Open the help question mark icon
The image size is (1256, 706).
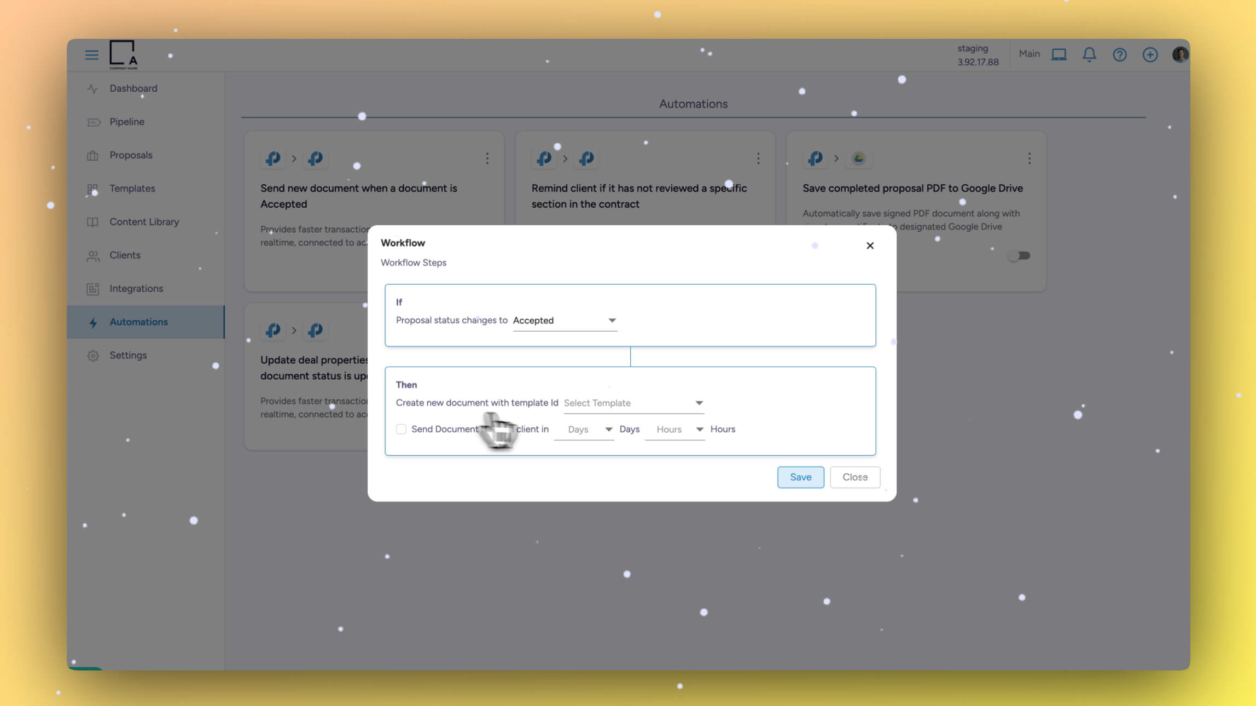(1119, 55)
